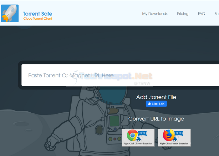Click the Cloud Torrent Client tagline
The height and width of the screenshot is (156, 219).
click(x=38, y=19)
